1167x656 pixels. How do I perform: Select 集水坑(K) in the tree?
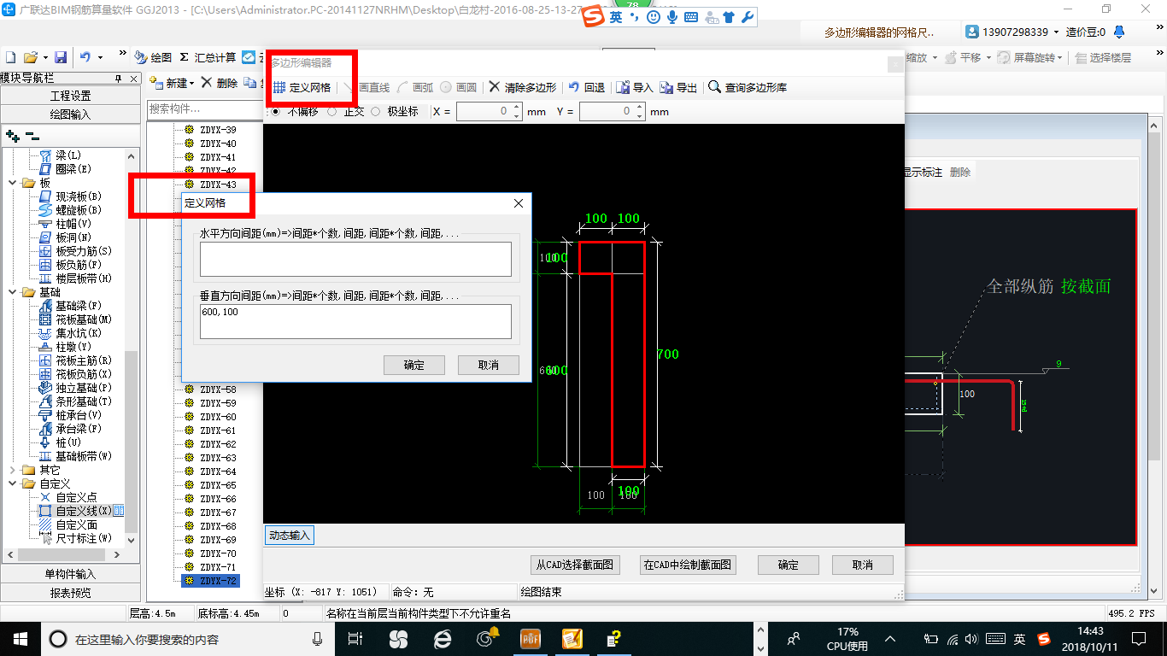(70, 333)
